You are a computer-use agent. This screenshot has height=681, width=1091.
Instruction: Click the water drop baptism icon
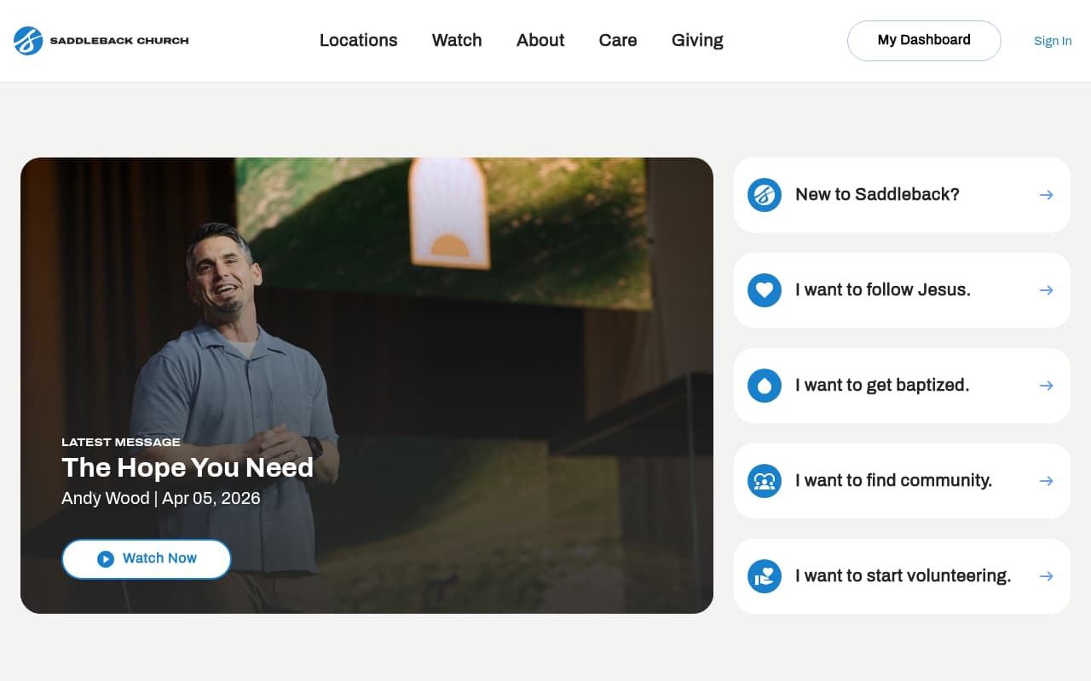[x=765, y=386]
